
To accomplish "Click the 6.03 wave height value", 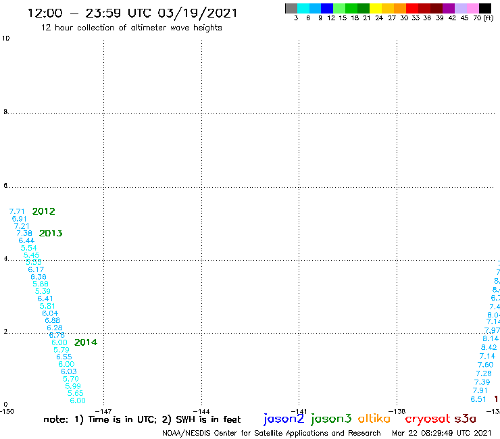I will (69, 371).
